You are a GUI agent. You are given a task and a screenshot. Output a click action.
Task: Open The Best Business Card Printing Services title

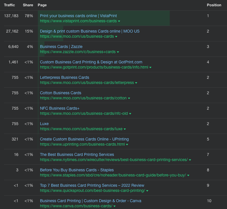coord(77,154)
